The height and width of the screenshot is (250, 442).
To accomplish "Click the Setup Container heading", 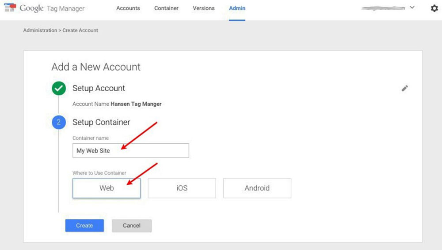I will click(x=101, y=122).
